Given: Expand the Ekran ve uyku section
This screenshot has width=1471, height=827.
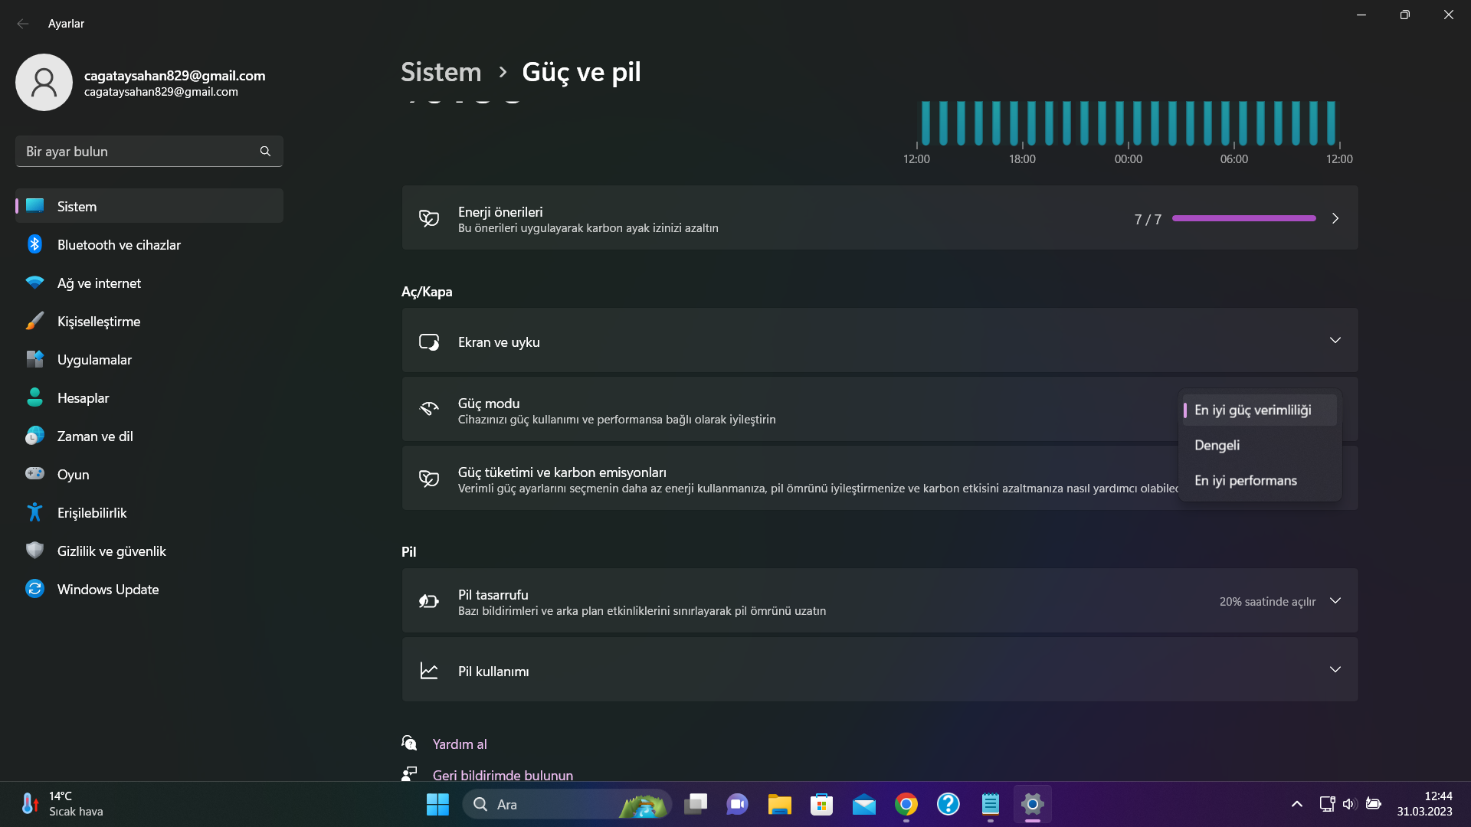Looking at the screenshot, I should (1335, 341).
